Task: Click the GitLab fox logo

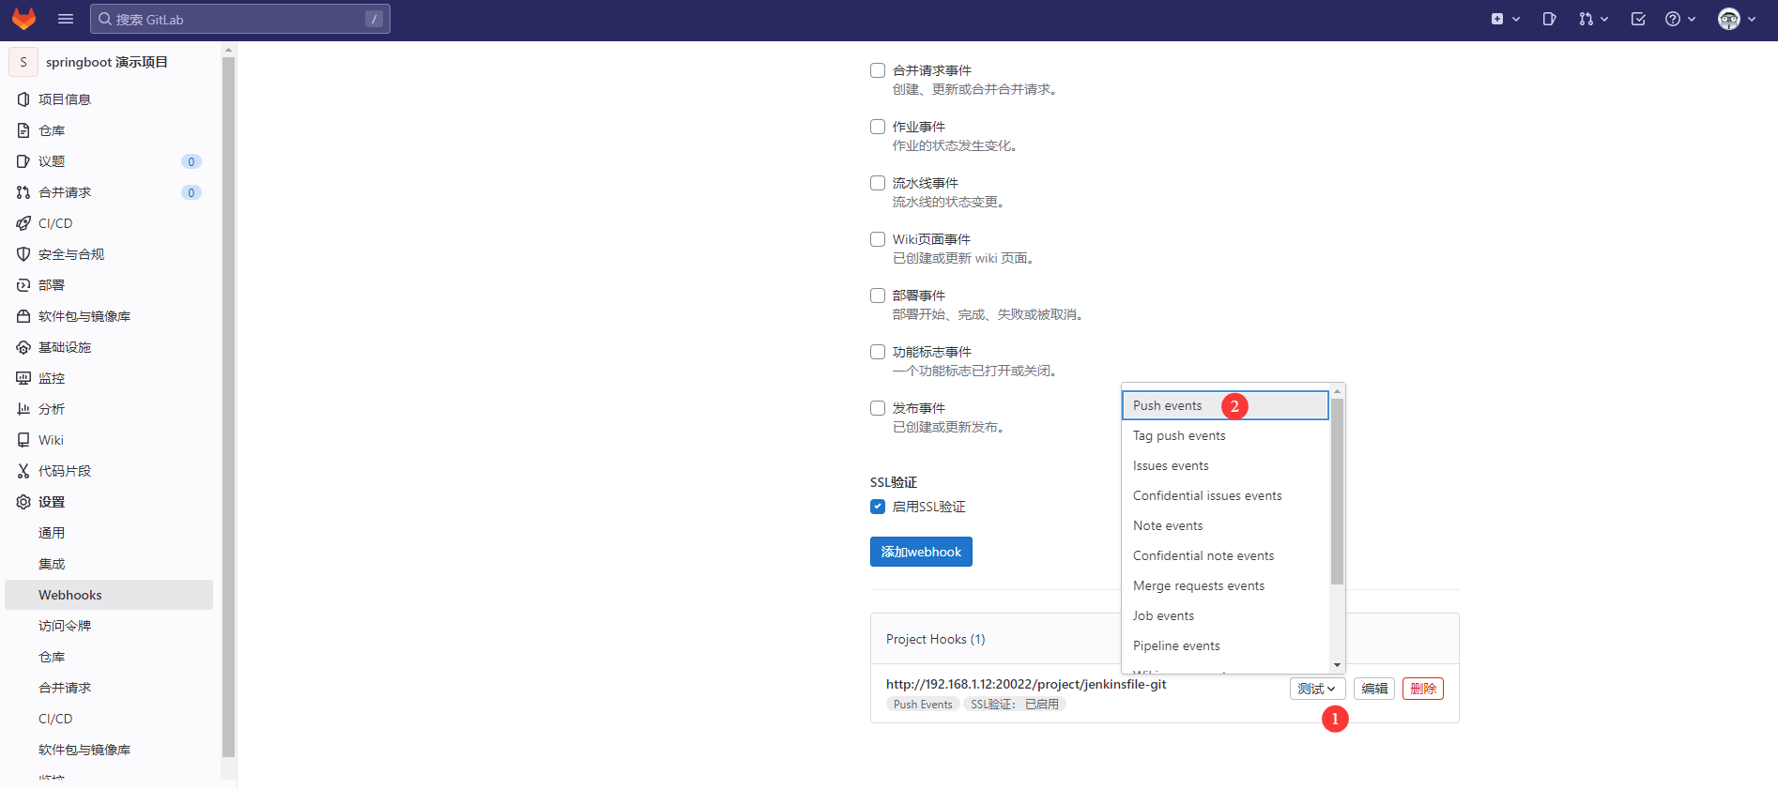Action: coord(23,19)
